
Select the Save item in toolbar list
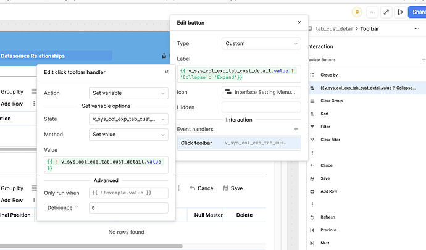click(x=367, y=178)
